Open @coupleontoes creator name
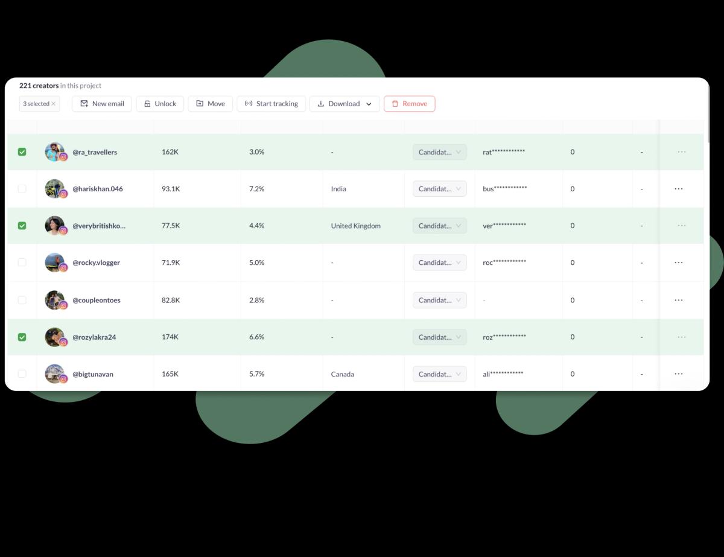Viewport: 724px width, 557px height. coord(97,300)
